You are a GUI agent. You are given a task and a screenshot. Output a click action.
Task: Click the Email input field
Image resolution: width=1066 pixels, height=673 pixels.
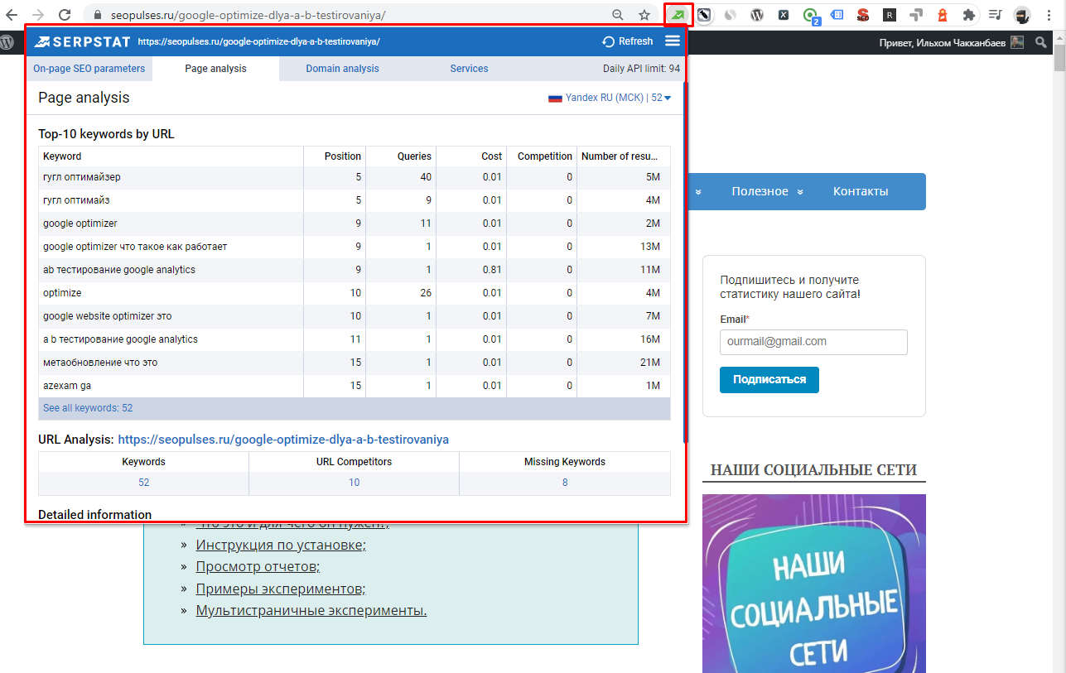pos(813,342)
